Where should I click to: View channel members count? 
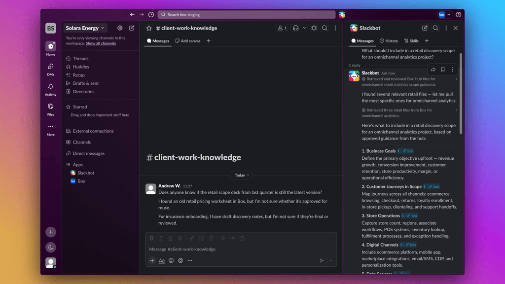point(282,28)
